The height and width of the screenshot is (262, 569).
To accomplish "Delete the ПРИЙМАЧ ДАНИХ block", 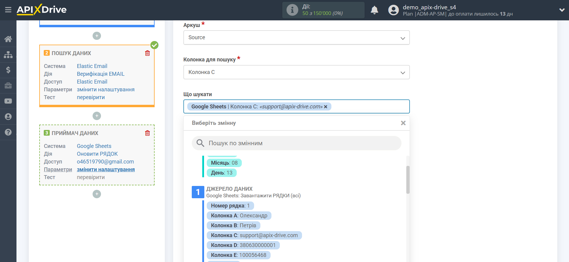I will [x=147, y=133].
